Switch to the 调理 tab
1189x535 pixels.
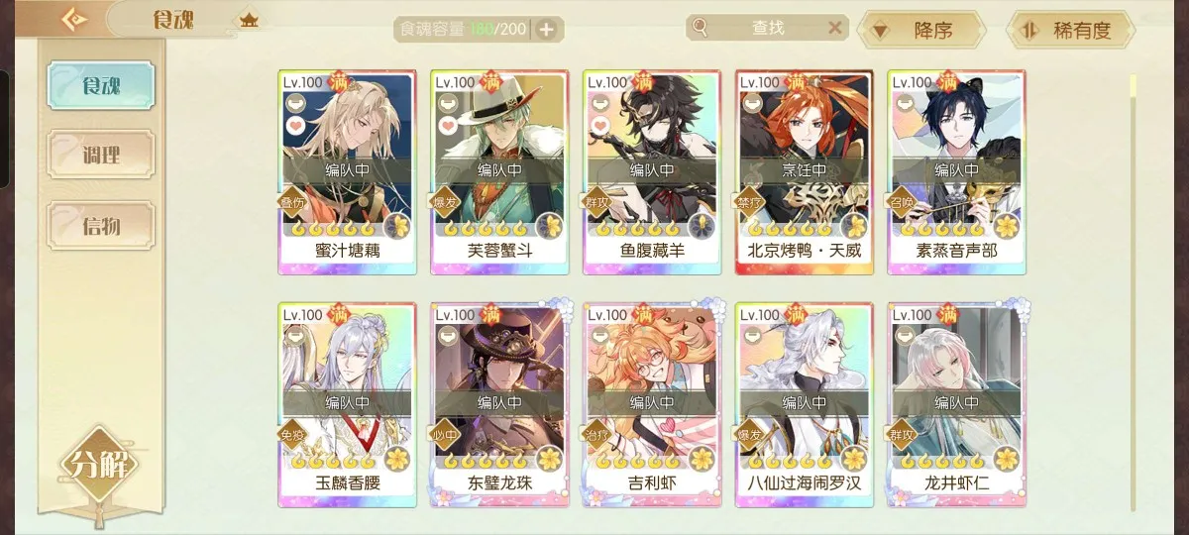102,155
